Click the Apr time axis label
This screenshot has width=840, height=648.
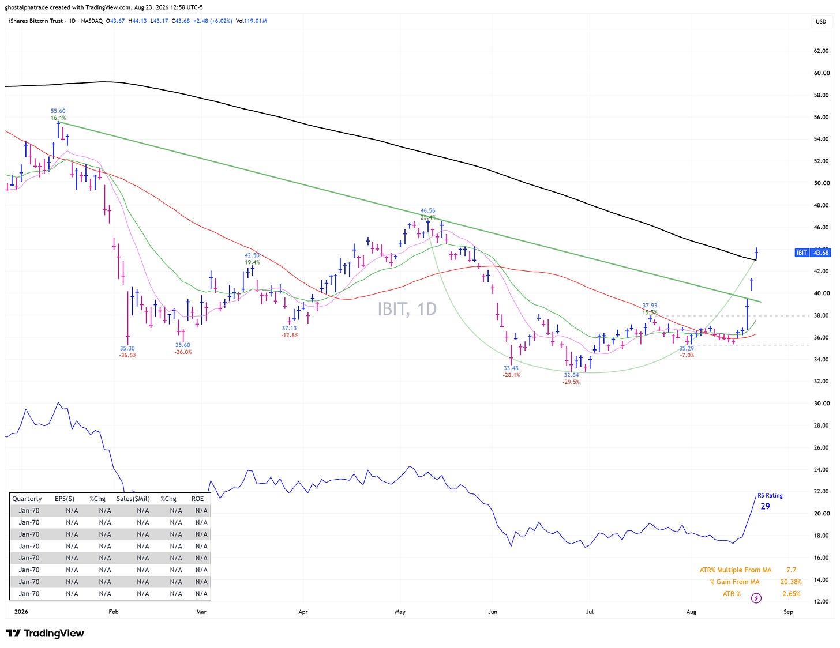coord(303,612)
